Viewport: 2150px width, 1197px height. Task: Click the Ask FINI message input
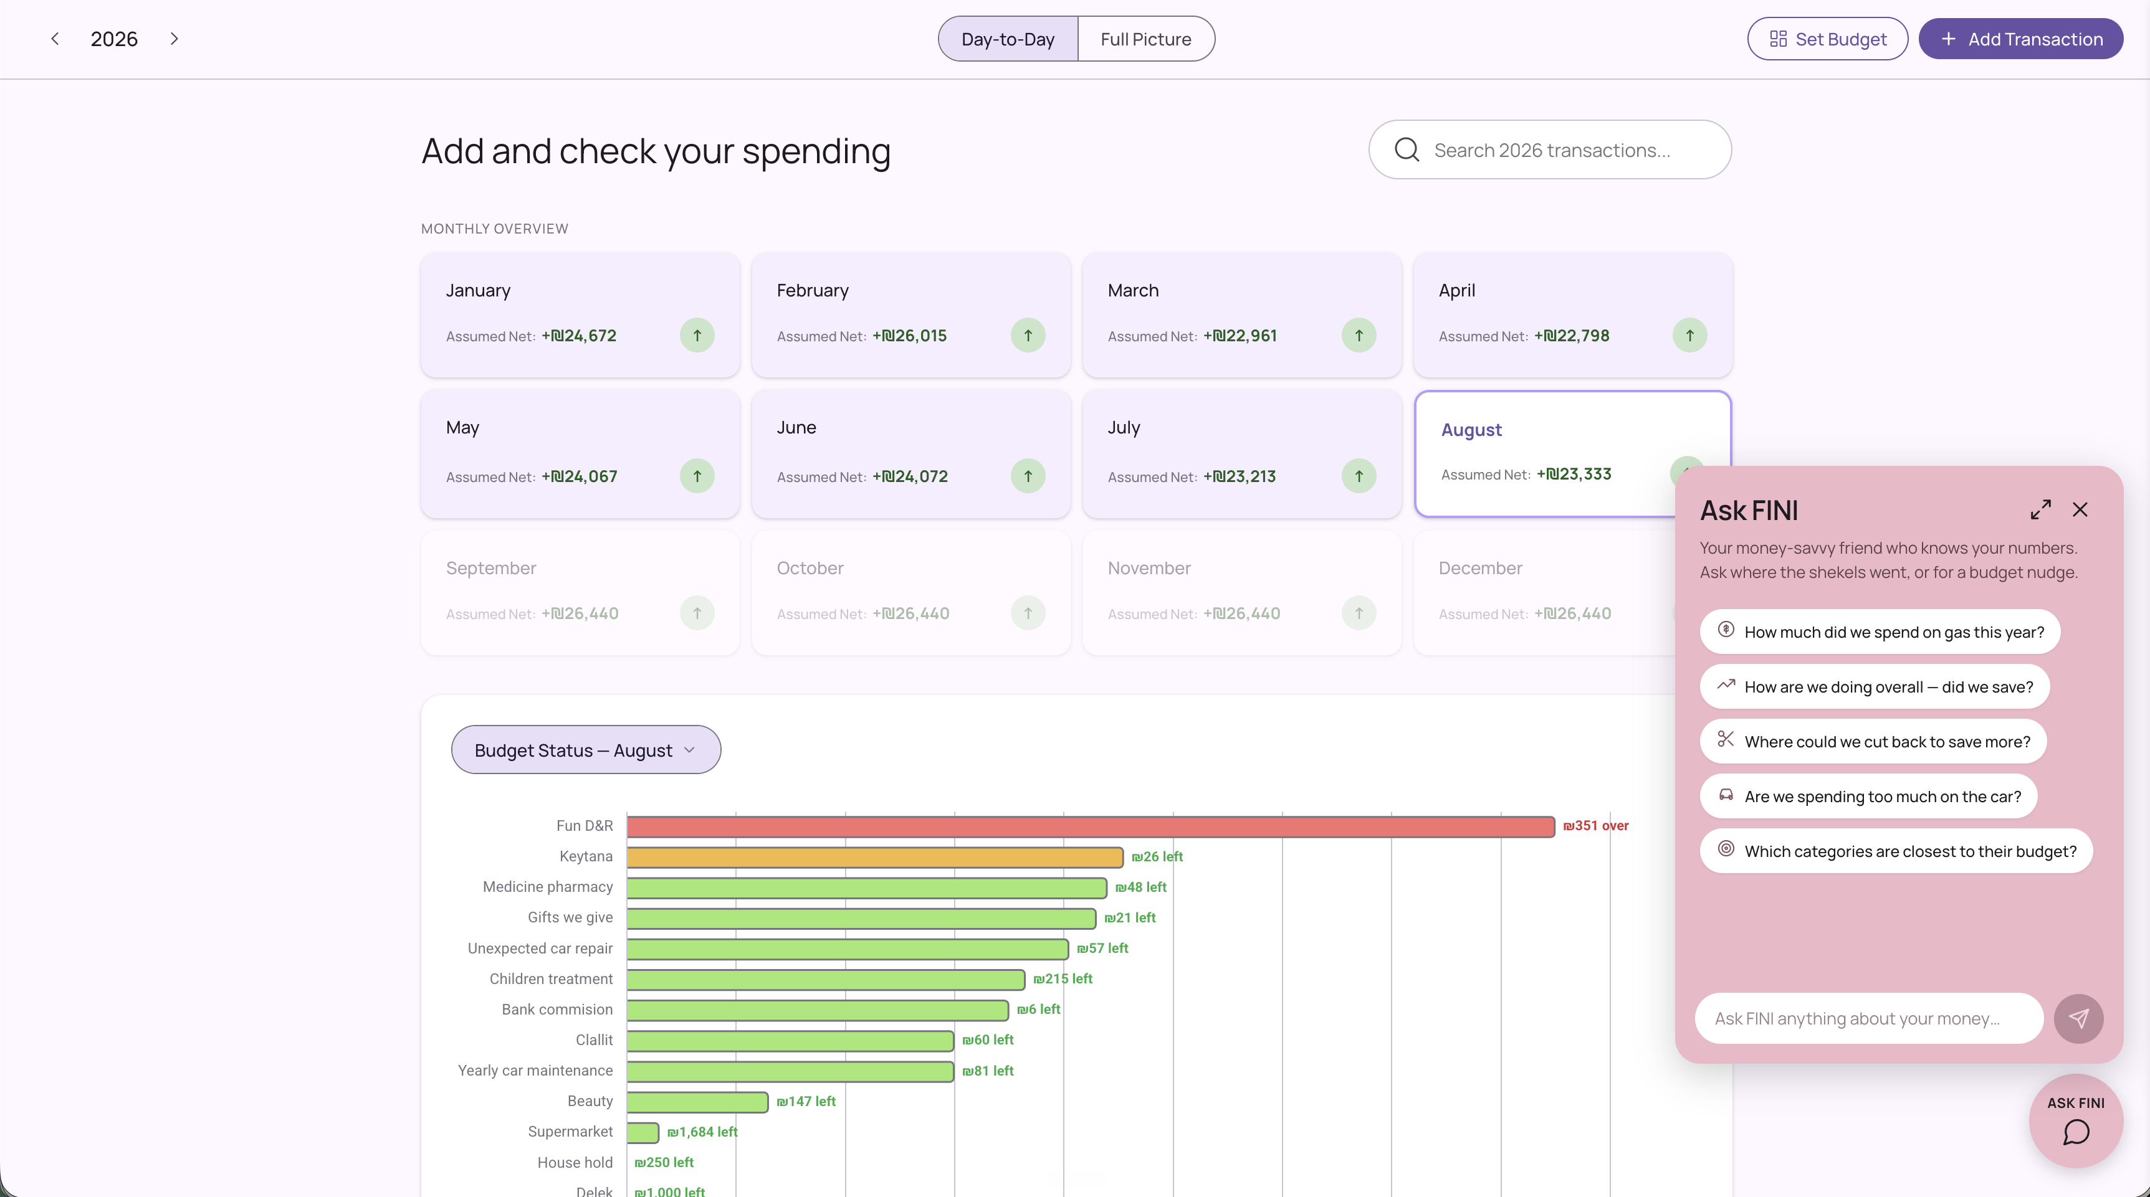pyautogui.click(x=1869, y=1018)
